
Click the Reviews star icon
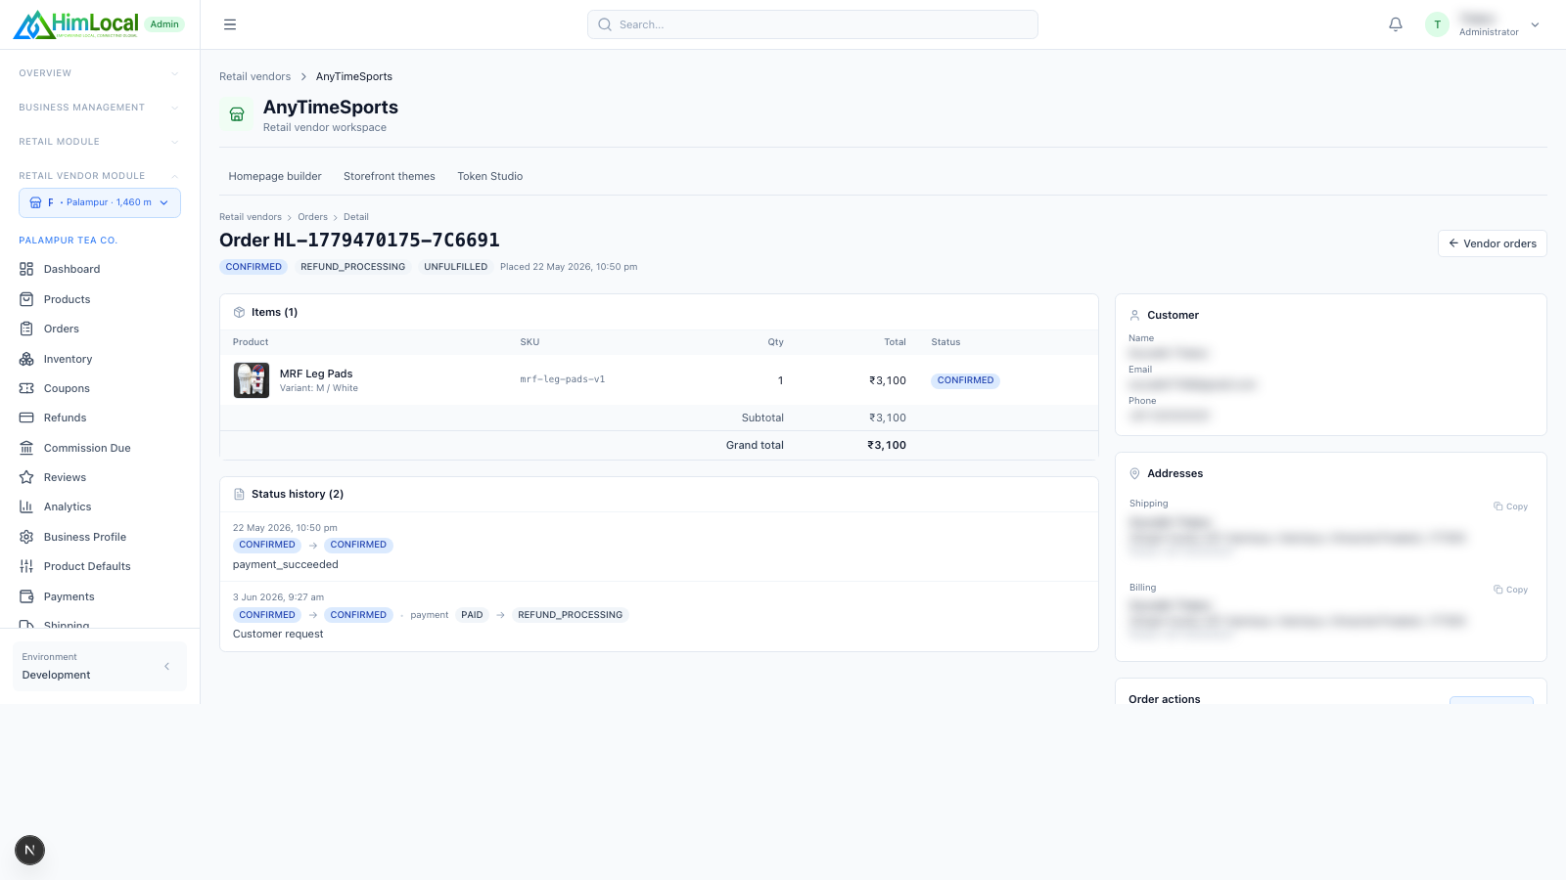(x=26, y=477)
